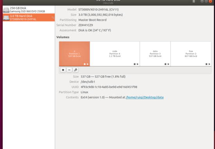The image size is (215, 149).
Task: Click the model value ST3000VX010-2H916L (CV11)
Action: (99, 10)
